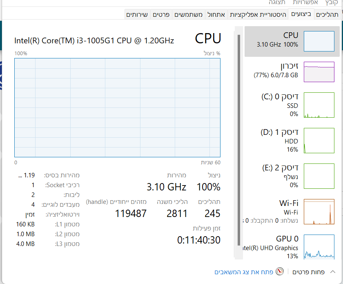
Task: Switch to the Services (שירותים) tab
Action: 137,15
